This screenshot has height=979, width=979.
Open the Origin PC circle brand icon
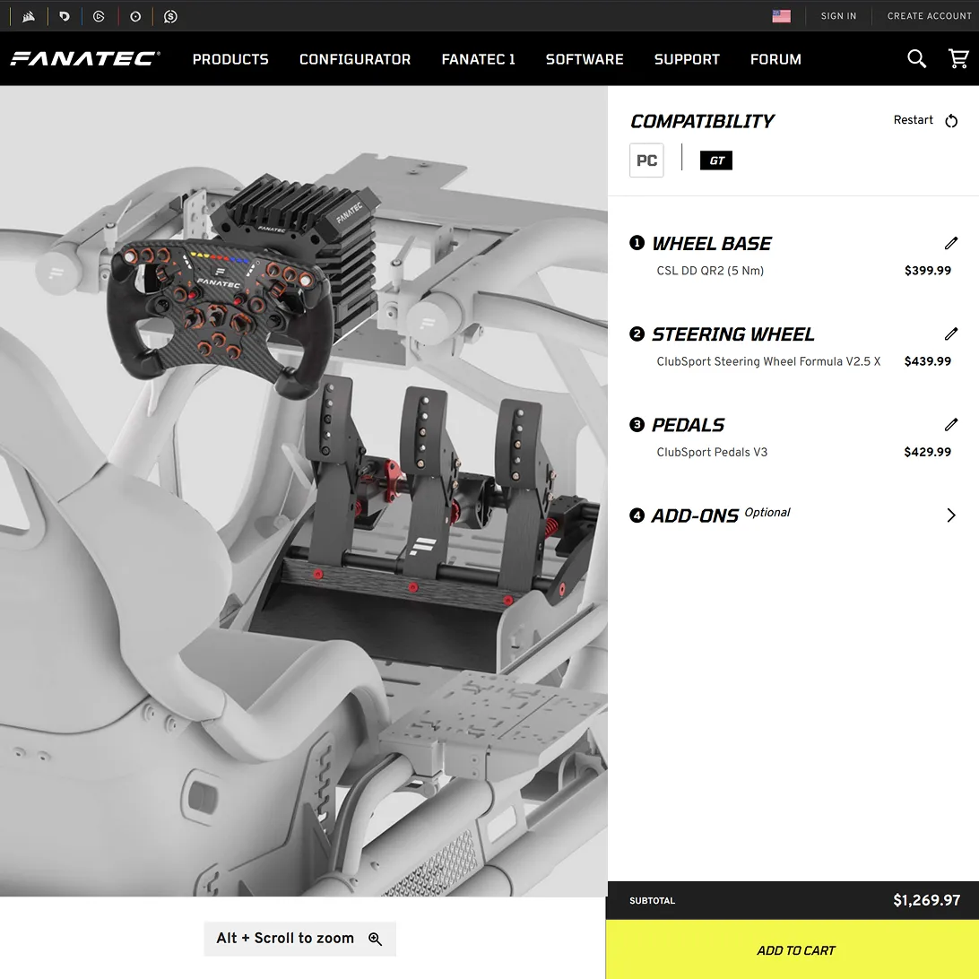(134, 16)
